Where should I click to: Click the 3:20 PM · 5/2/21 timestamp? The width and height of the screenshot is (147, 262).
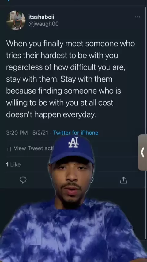pos(27,133)
